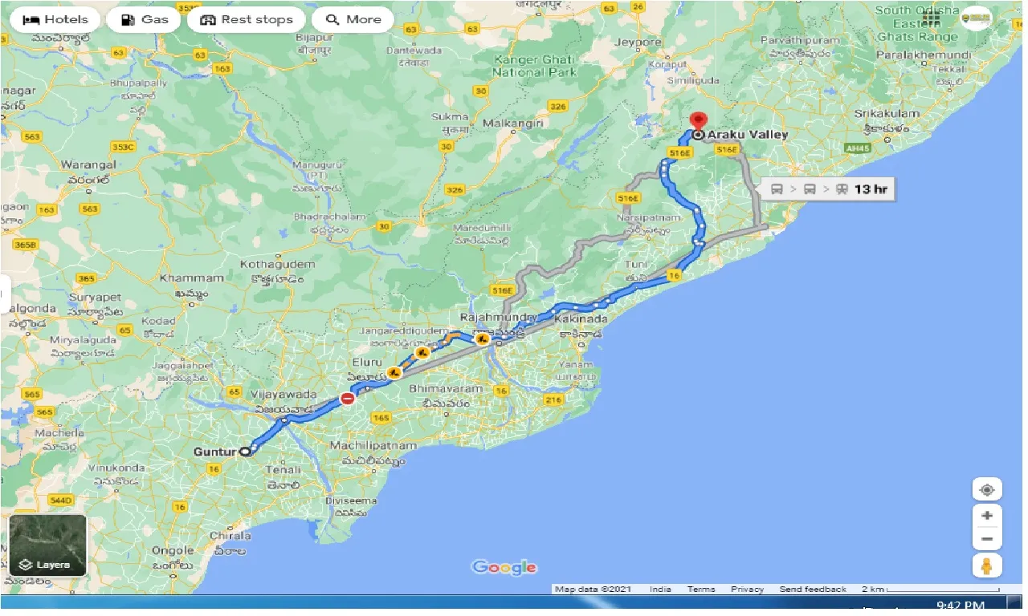Show your current location
Viewport: 1028px width, 616px height.
987,489
